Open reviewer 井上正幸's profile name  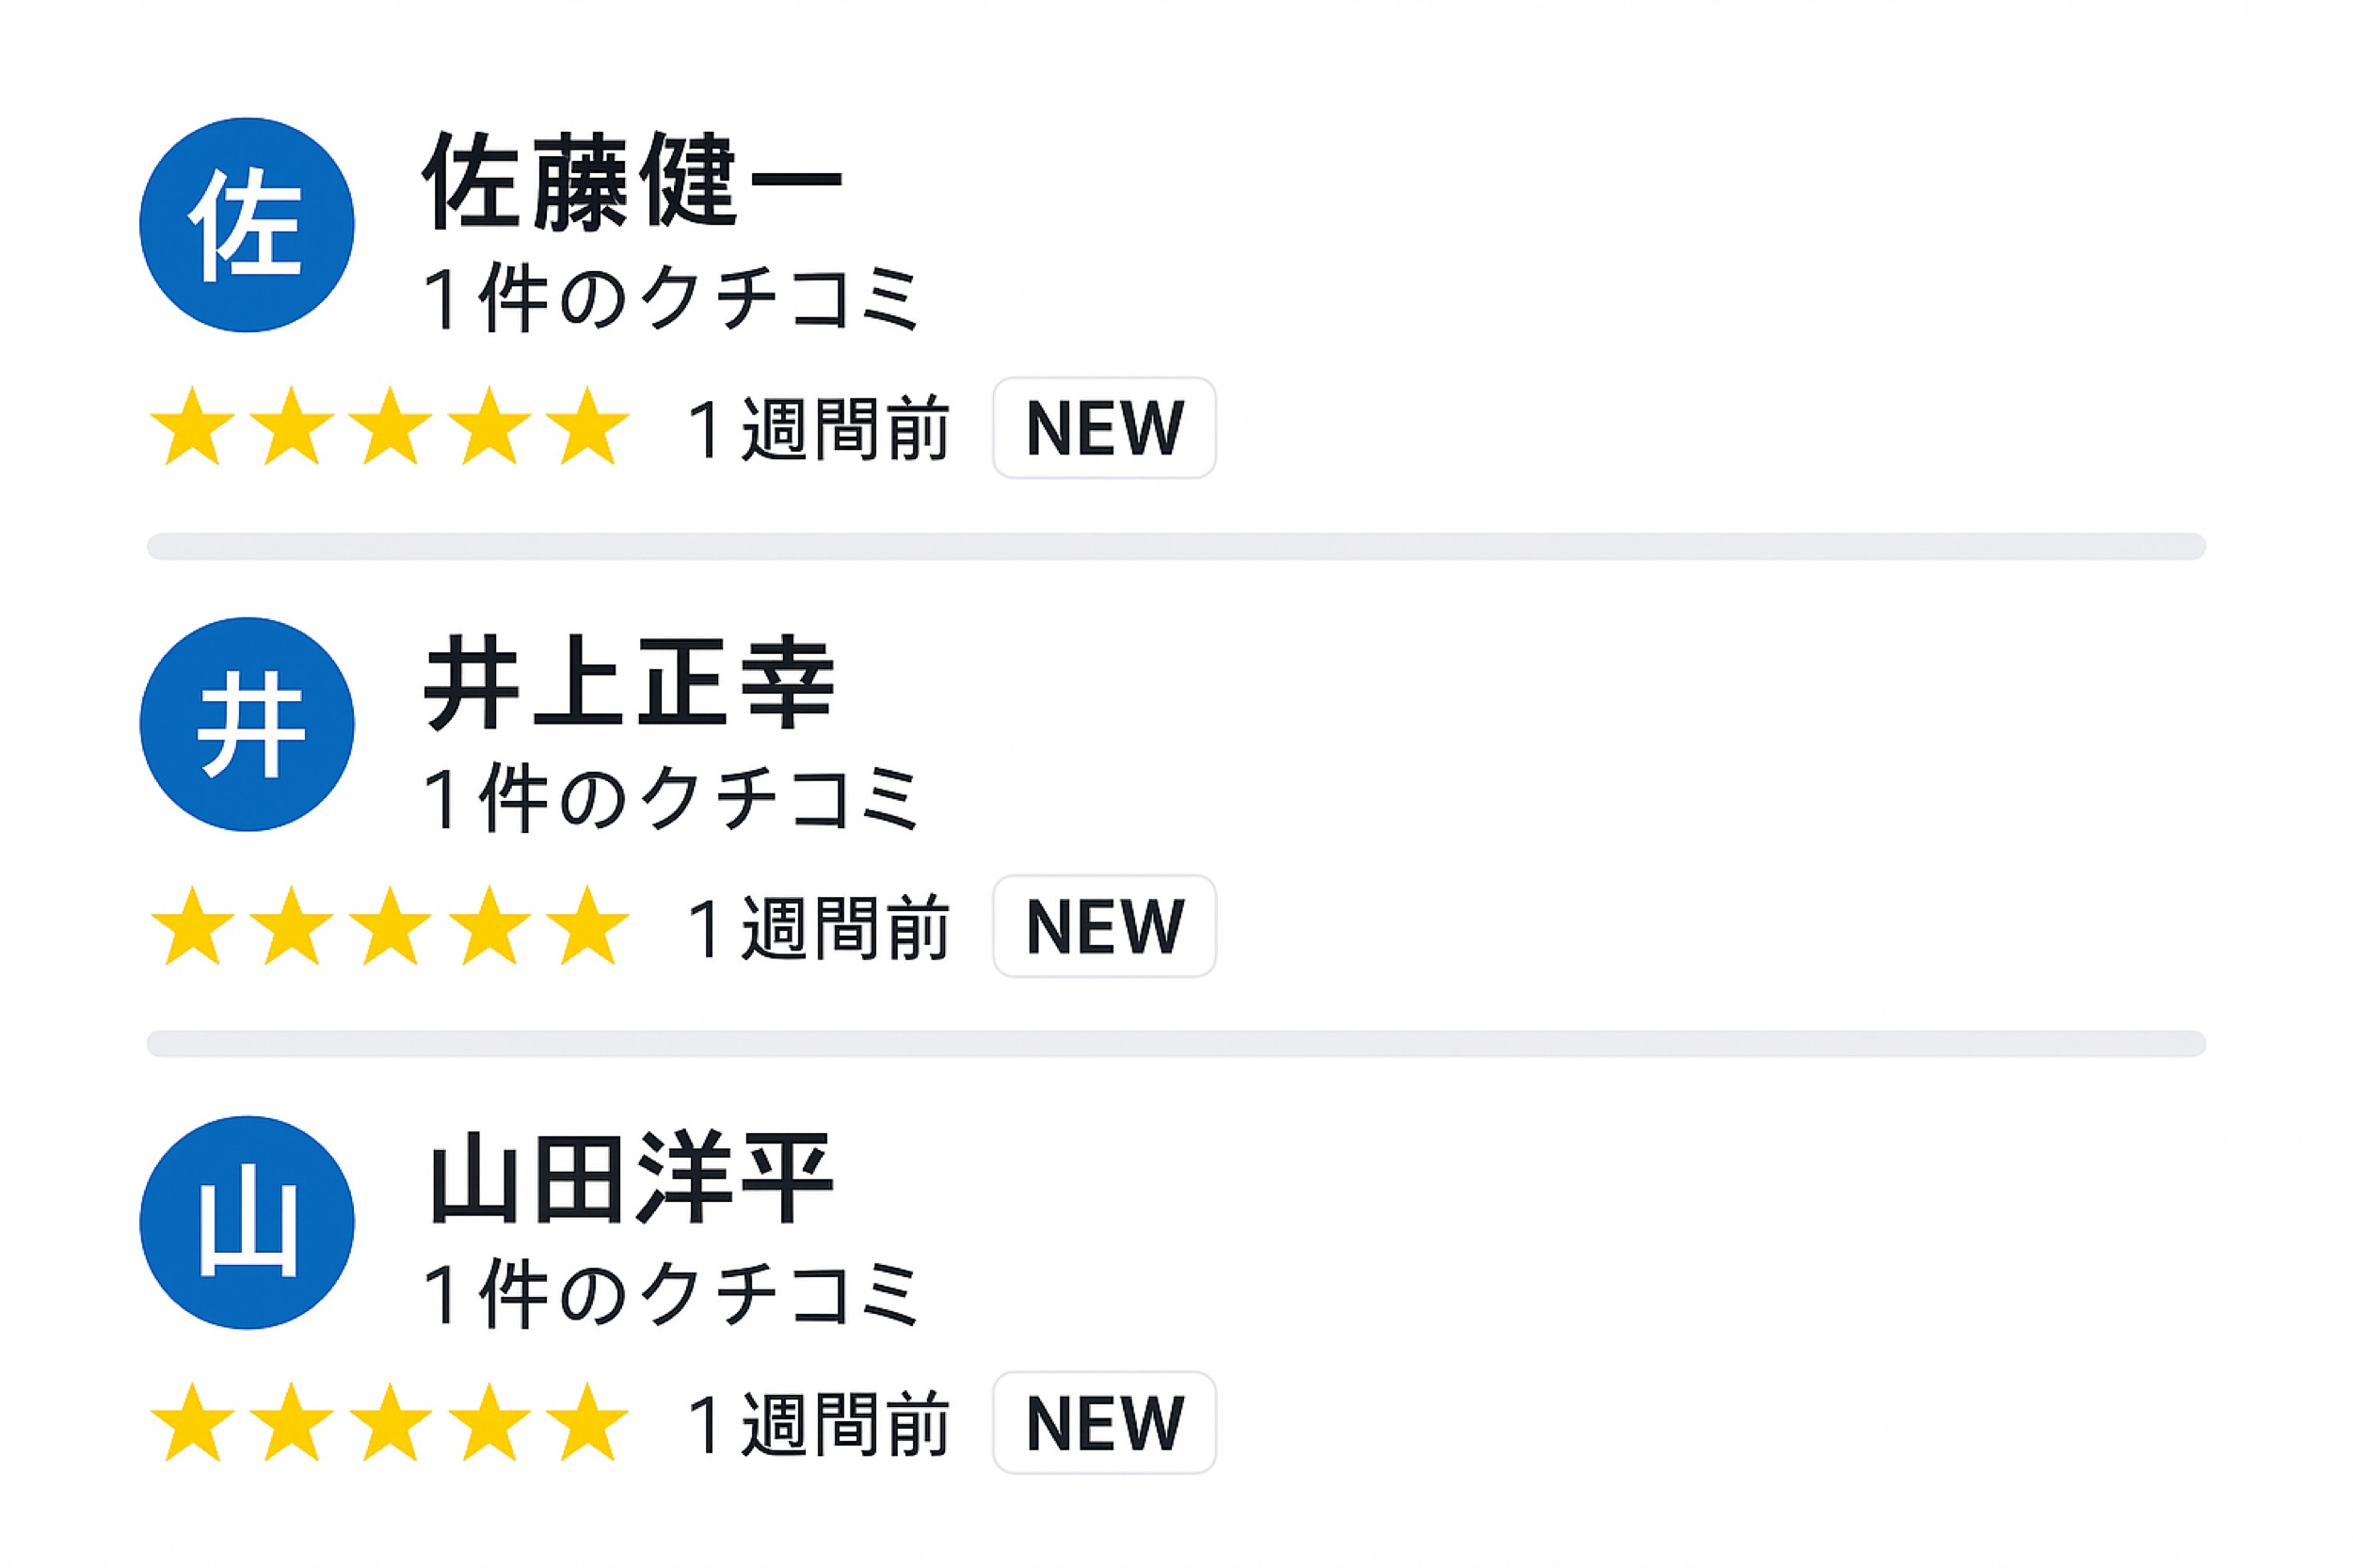[x=630, y=682]
